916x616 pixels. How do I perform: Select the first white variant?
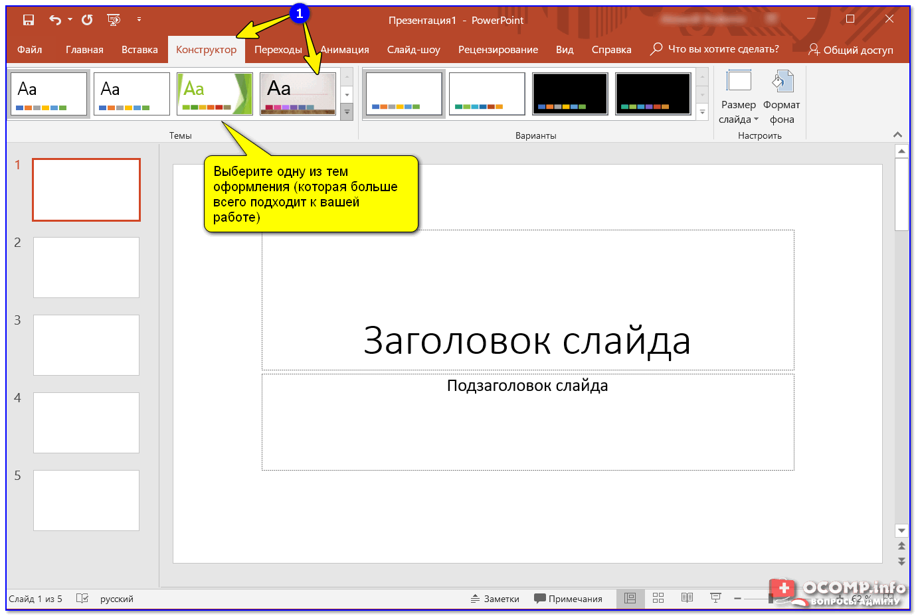click(404, 94)
